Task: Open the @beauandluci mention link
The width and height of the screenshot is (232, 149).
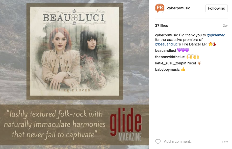Action: pos(167,44)
